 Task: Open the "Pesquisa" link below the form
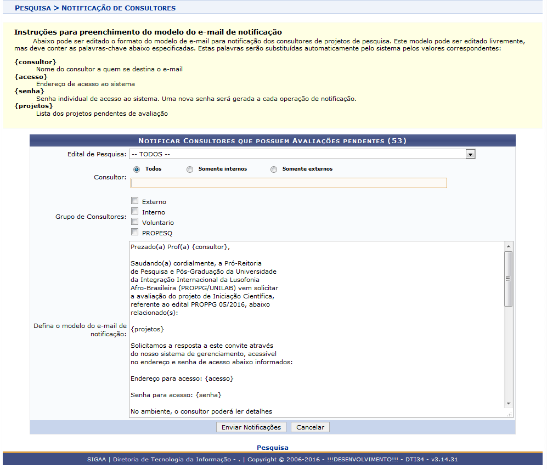[273, 447]
